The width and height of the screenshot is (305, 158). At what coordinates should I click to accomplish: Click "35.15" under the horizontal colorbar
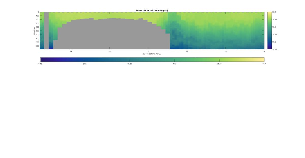point(40,64)
